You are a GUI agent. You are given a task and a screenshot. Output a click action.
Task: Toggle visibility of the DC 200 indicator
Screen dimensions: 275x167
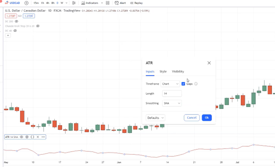16,22
